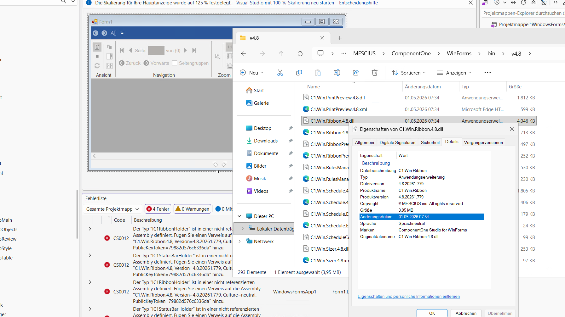Open Galerie in Explorer navigation pane
565x317 pixels.
261,103
